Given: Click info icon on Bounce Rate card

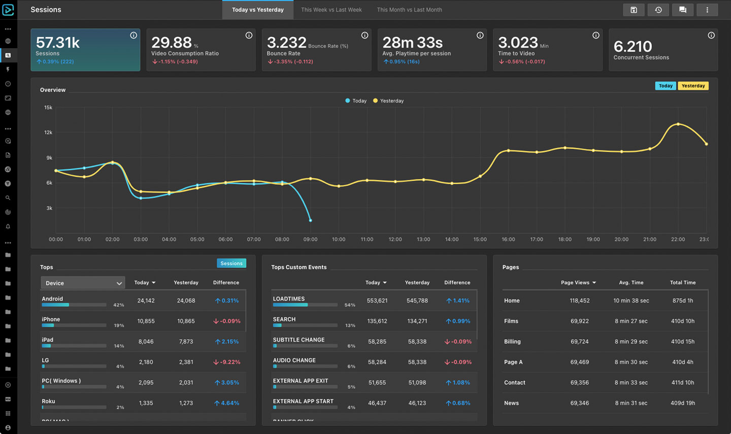Looking at the screenshot, I should click(364, 35).
